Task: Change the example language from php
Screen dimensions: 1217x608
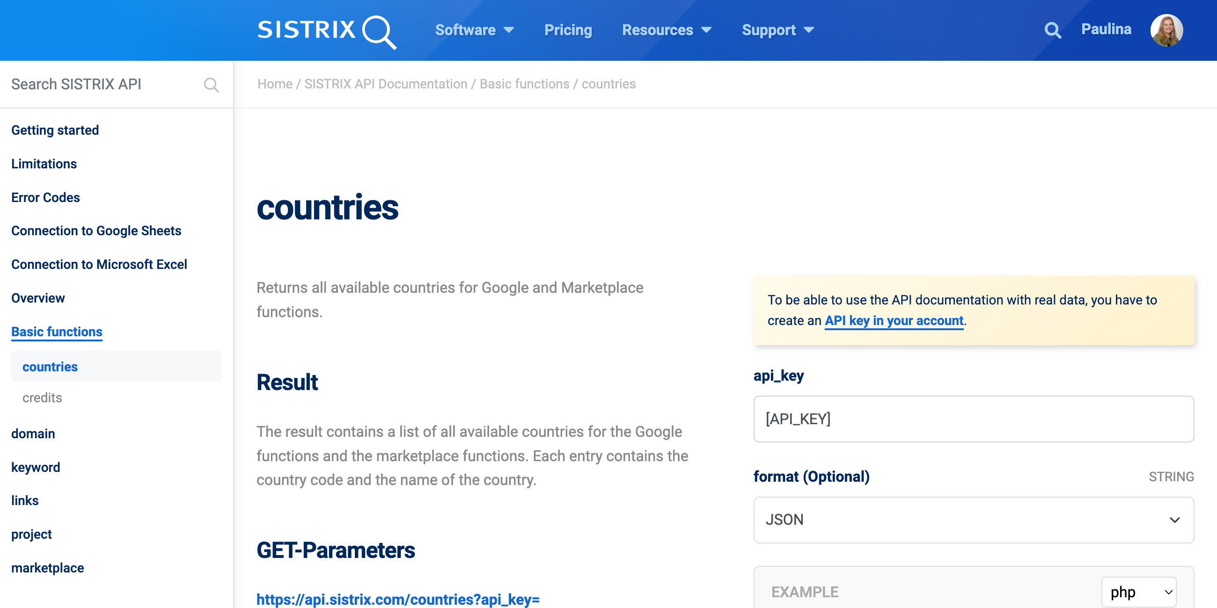Action: [x=1138, y=592]
